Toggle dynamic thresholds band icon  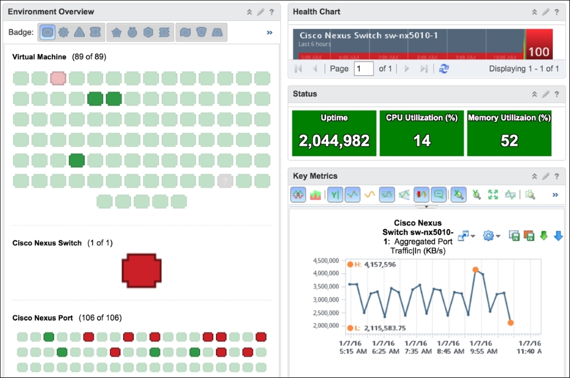(387, 195)
